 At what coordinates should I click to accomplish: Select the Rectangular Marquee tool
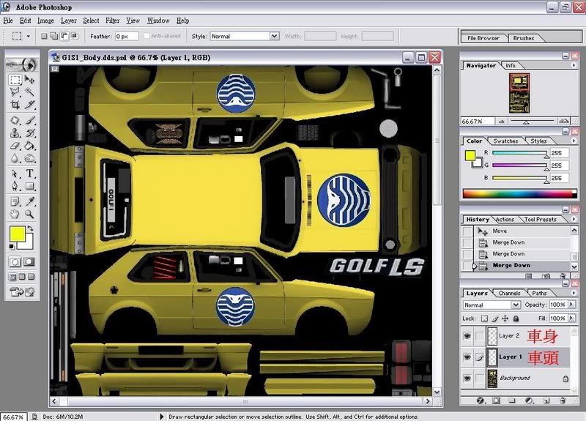click(x=15, y=80)
